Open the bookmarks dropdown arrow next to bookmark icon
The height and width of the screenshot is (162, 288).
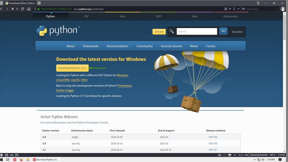238,9
